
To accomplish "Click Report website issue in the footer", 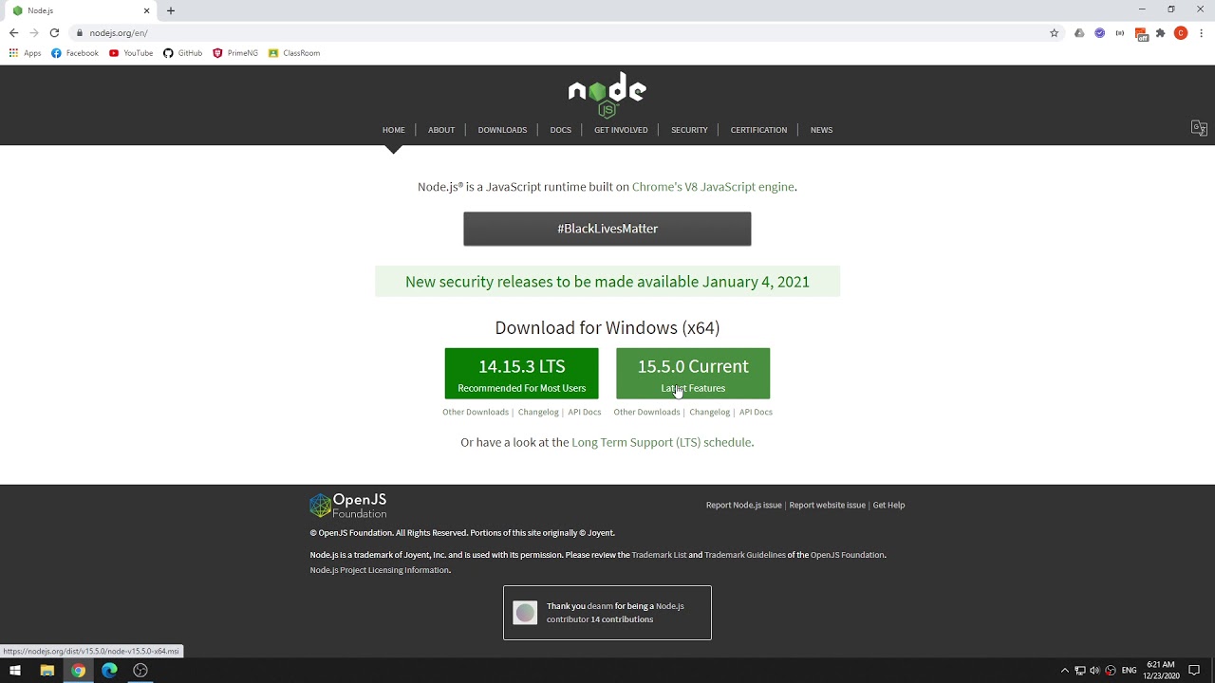I will click(827, 505).
